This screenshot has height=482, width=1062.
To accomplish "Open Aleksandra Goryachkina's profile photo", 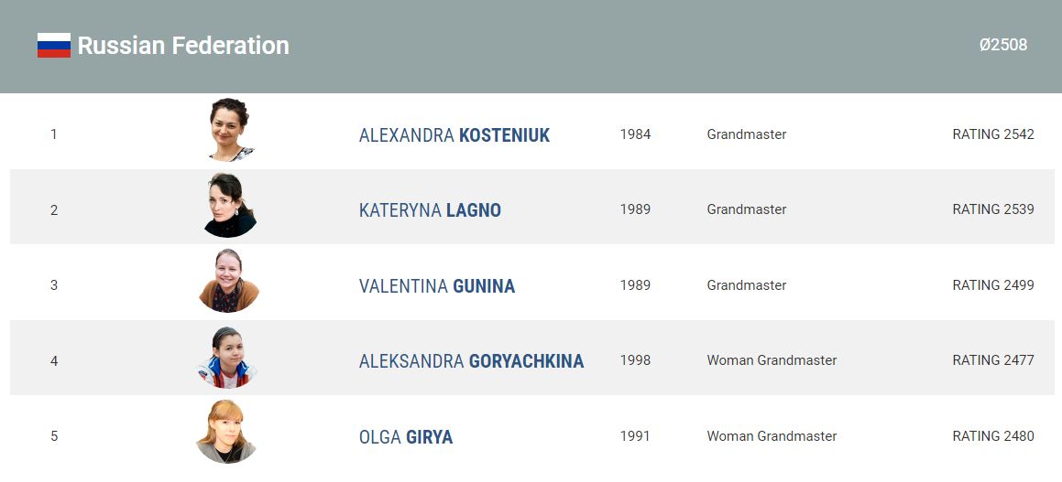I will coord(227,358).
